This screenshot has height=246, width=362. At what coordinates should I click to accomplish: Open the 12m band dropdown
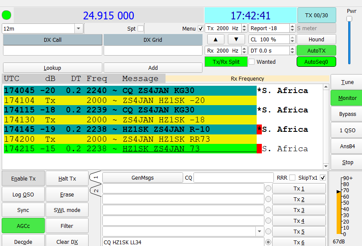coord(78,28)
